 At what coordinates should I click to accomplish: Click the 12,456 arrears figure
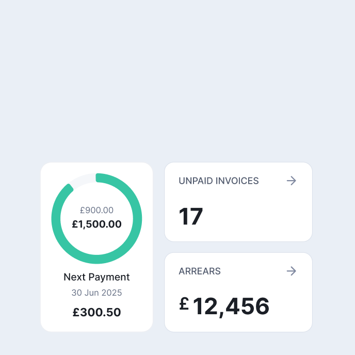click(x=231, y=306)
